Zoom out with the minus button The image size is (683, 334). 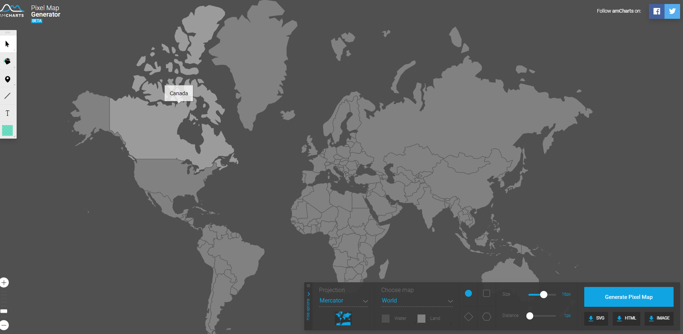click(x=4, y=325)
